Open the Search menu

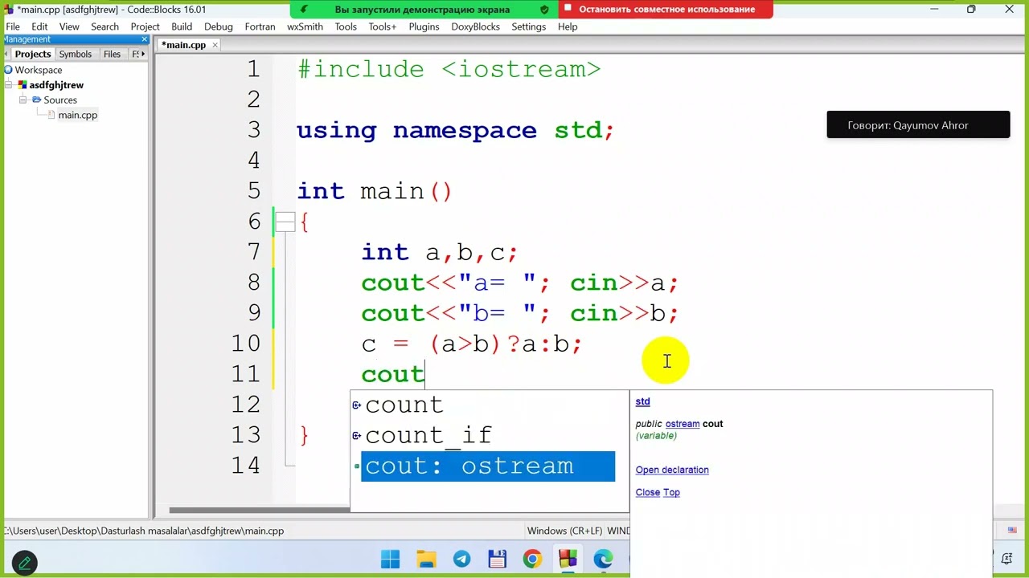[x=105, y=26]
